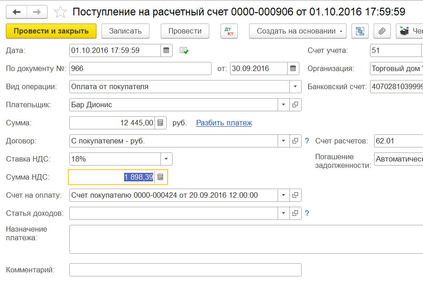This screenshot has height=285, width=423.
Task: Expand the Вид операции dropdown
Action: click(x=295, y=86)
